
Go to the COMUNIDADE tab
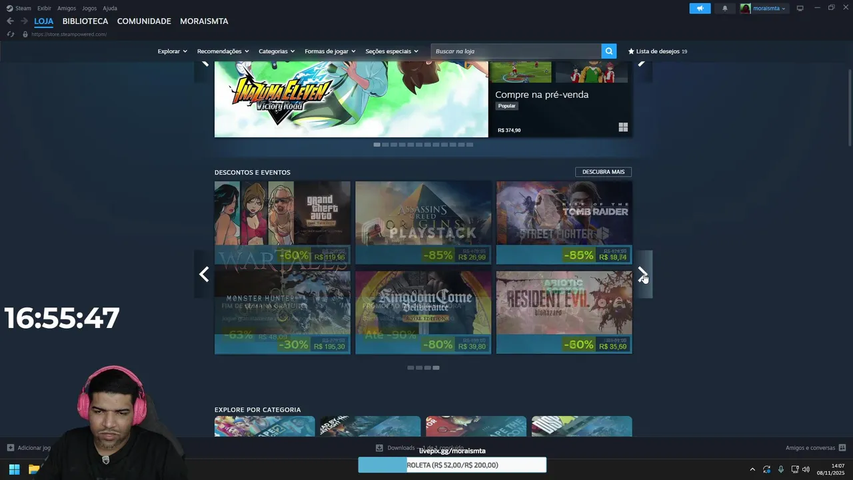click(x=144, y=21)
